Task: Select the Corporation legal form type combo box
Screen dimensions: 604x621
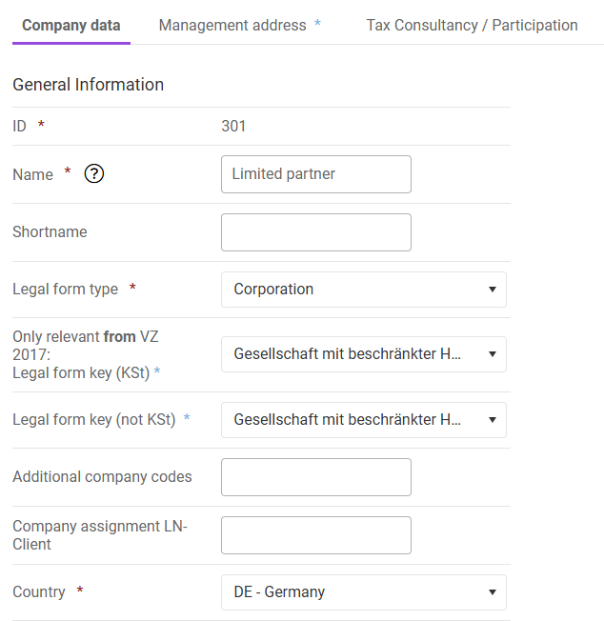Action: (364, 290)
